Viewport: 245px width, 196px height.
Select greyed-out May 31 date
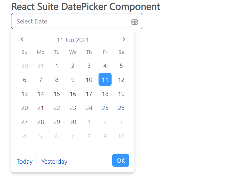pos(40,66)
